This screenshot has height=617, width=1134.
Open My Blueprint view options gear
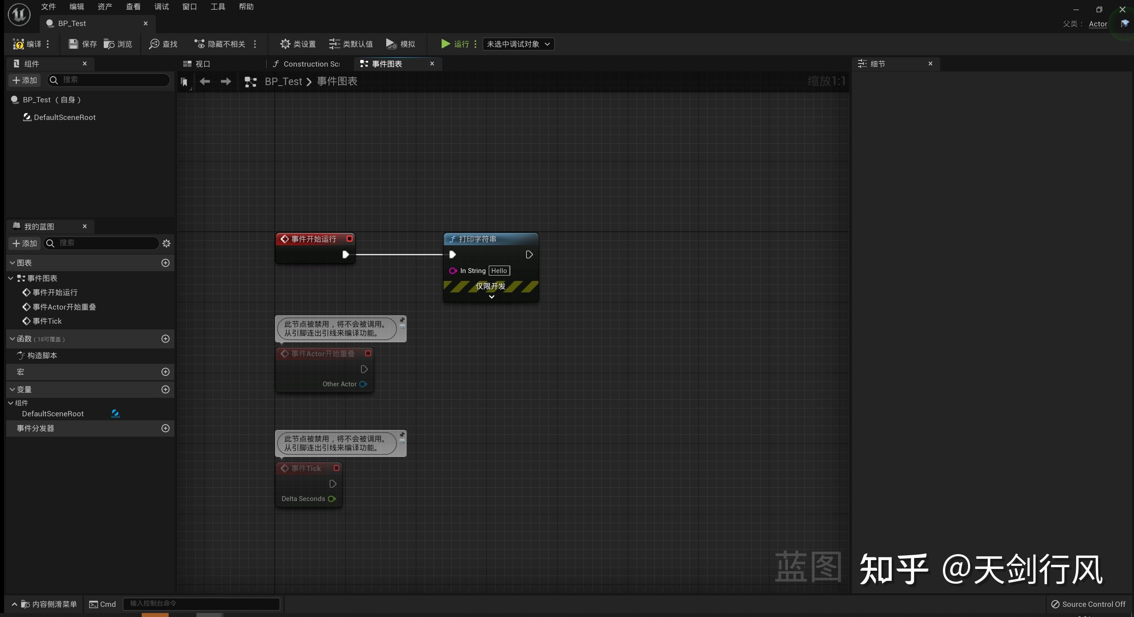coord(166,243)
